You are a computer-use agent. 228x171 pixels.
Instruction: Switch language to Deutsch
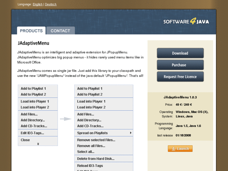tap(50, 4)
